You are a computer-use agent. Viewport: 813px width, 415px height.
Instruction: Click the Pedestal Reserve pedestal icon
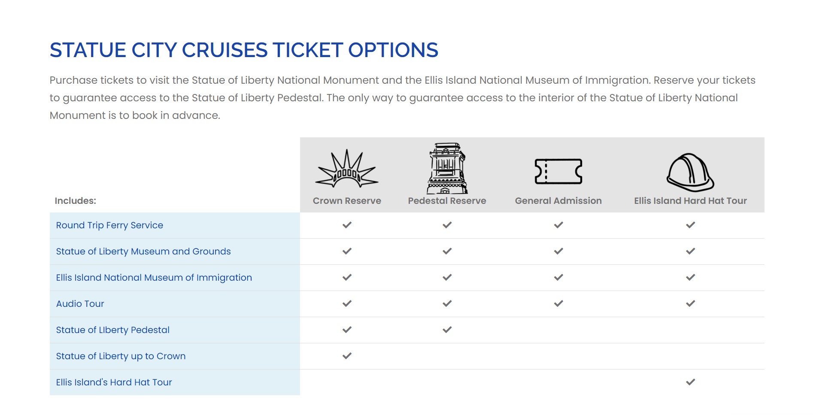[447, 168]
